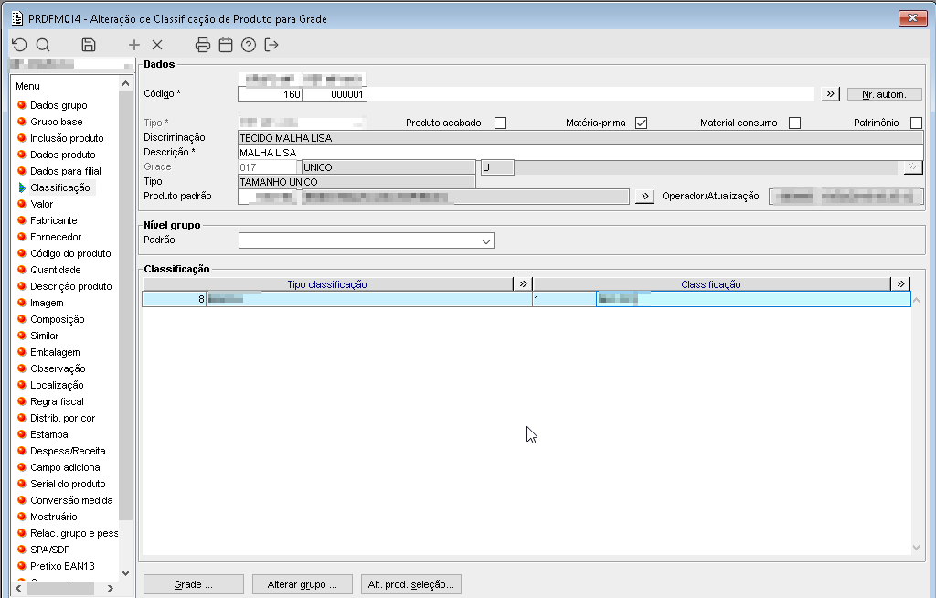This screenshot has width=936, height=598.
Task: Click the Grade ... button
Action: (x=194, y=584)
